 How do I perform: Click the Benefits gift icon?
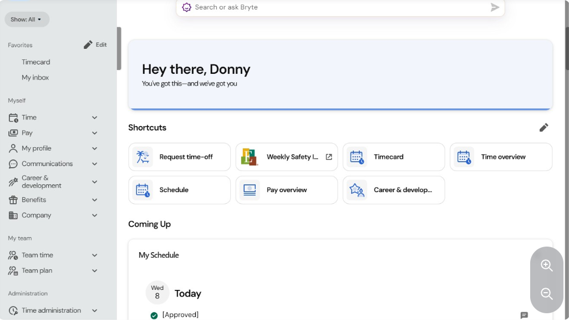[x=13, y=200]
